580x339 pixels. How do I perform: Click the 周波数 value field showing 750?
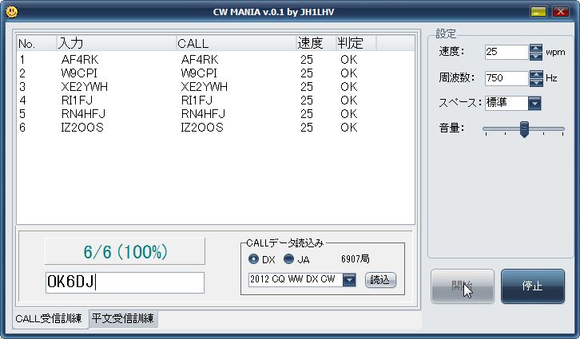[507, 78]
